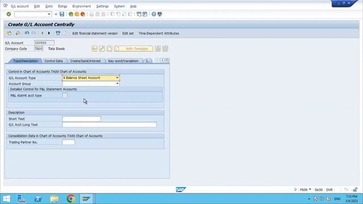Switch to the Create/bank/interest tab

[86, 61]
